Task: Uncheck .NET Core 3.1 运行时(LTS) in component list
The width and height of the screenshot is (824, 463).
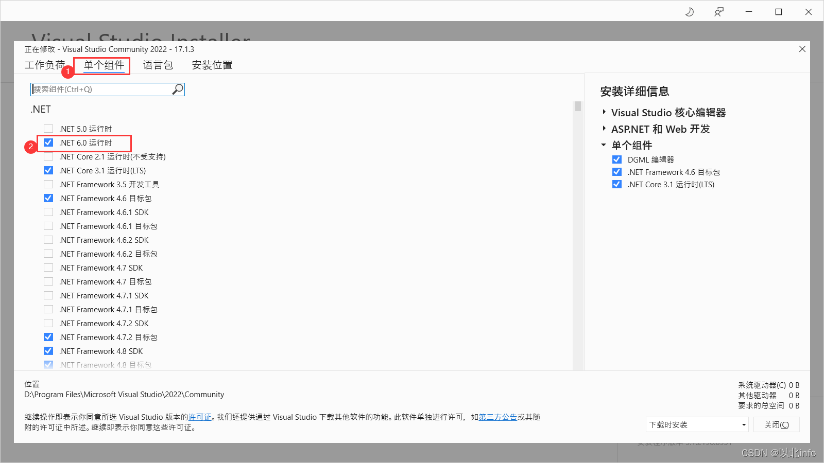Action: tap(48, 170)
